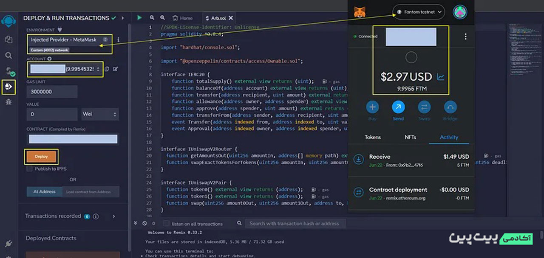Viewport: 544px width, 258px height.
Task: Expand the Deploy & Run panel header chevron
Action: pyautogui.click(x=122, y=18)
